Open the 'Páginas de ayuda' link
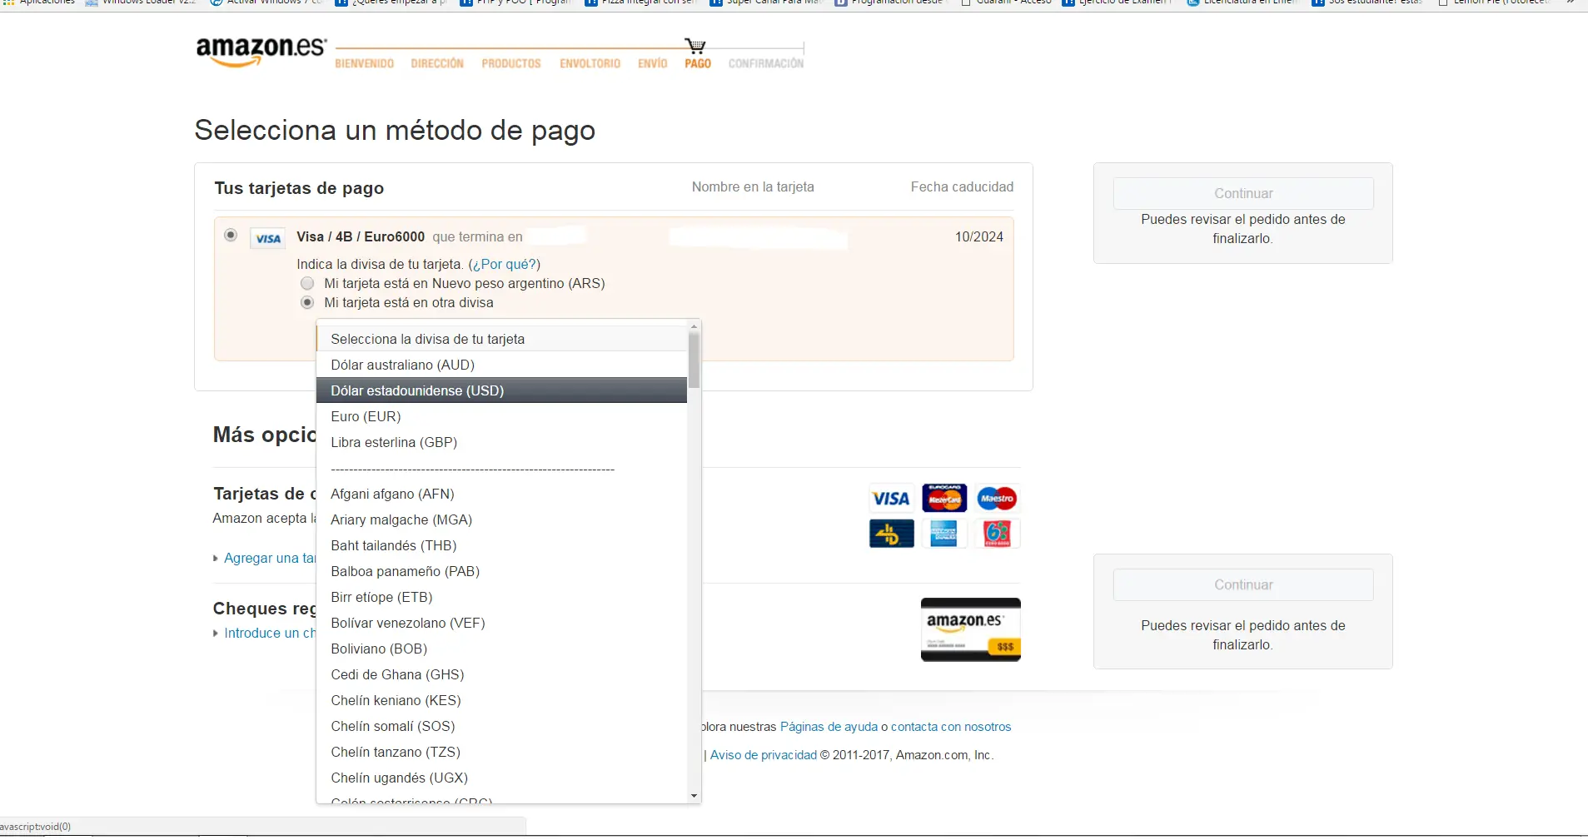 pyautogui.click(x=829, y=727)
